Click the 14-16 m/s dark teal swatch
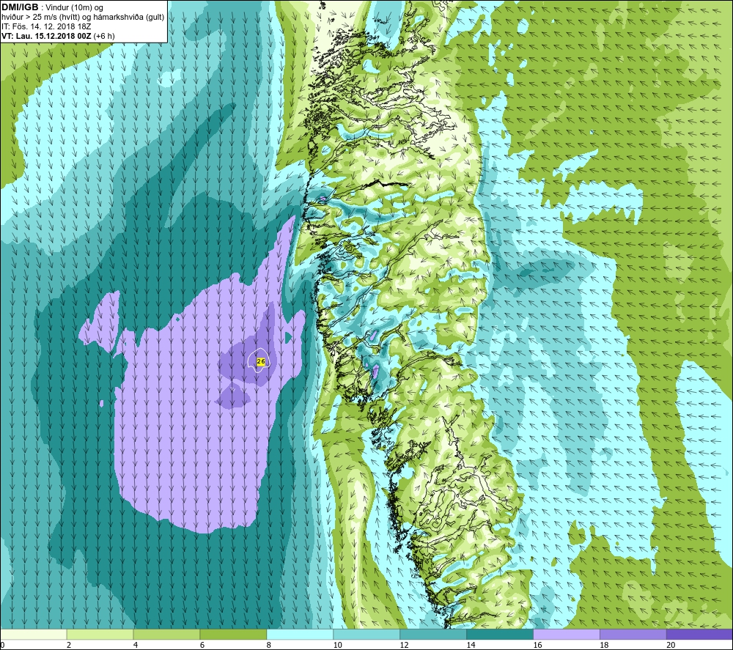 tap(500, 634)
